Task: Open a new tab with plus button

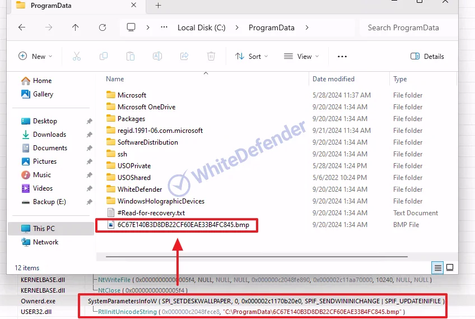Action: pos(159,6)
